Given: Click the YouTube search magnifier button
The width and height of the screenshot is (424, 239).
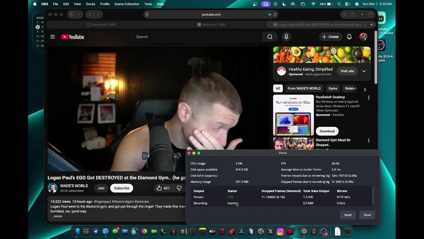Looking at the screenshot, I should click(x=270, y=37).
